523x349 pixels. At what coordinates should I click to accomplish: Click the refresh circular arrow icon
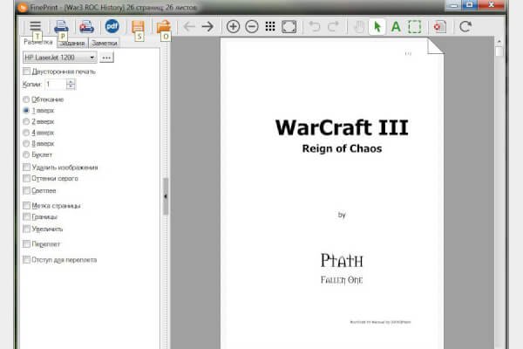pos(465,26)
